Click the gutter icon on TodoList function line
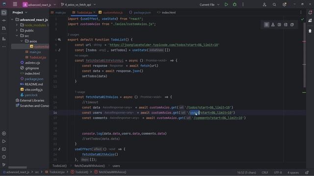 pos(59,40)
